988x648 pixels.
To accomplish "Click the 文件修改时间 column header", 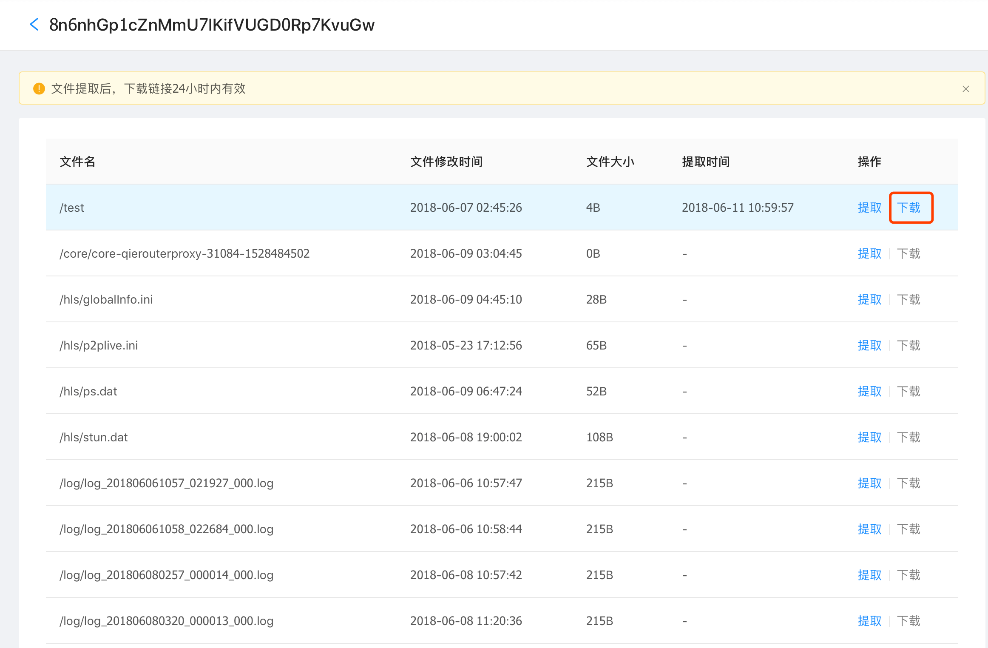I will [446, 162].
